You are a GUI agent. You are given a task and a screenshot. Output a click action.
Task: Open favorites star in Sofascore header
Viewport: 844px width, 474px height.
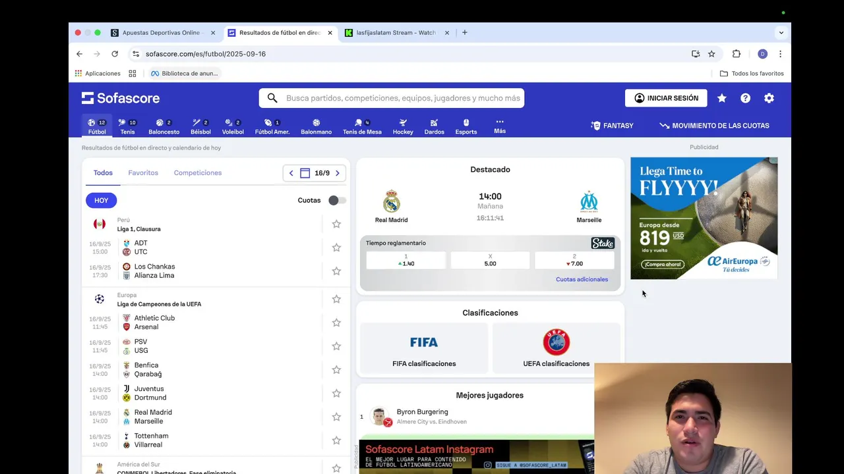[722, 98]
